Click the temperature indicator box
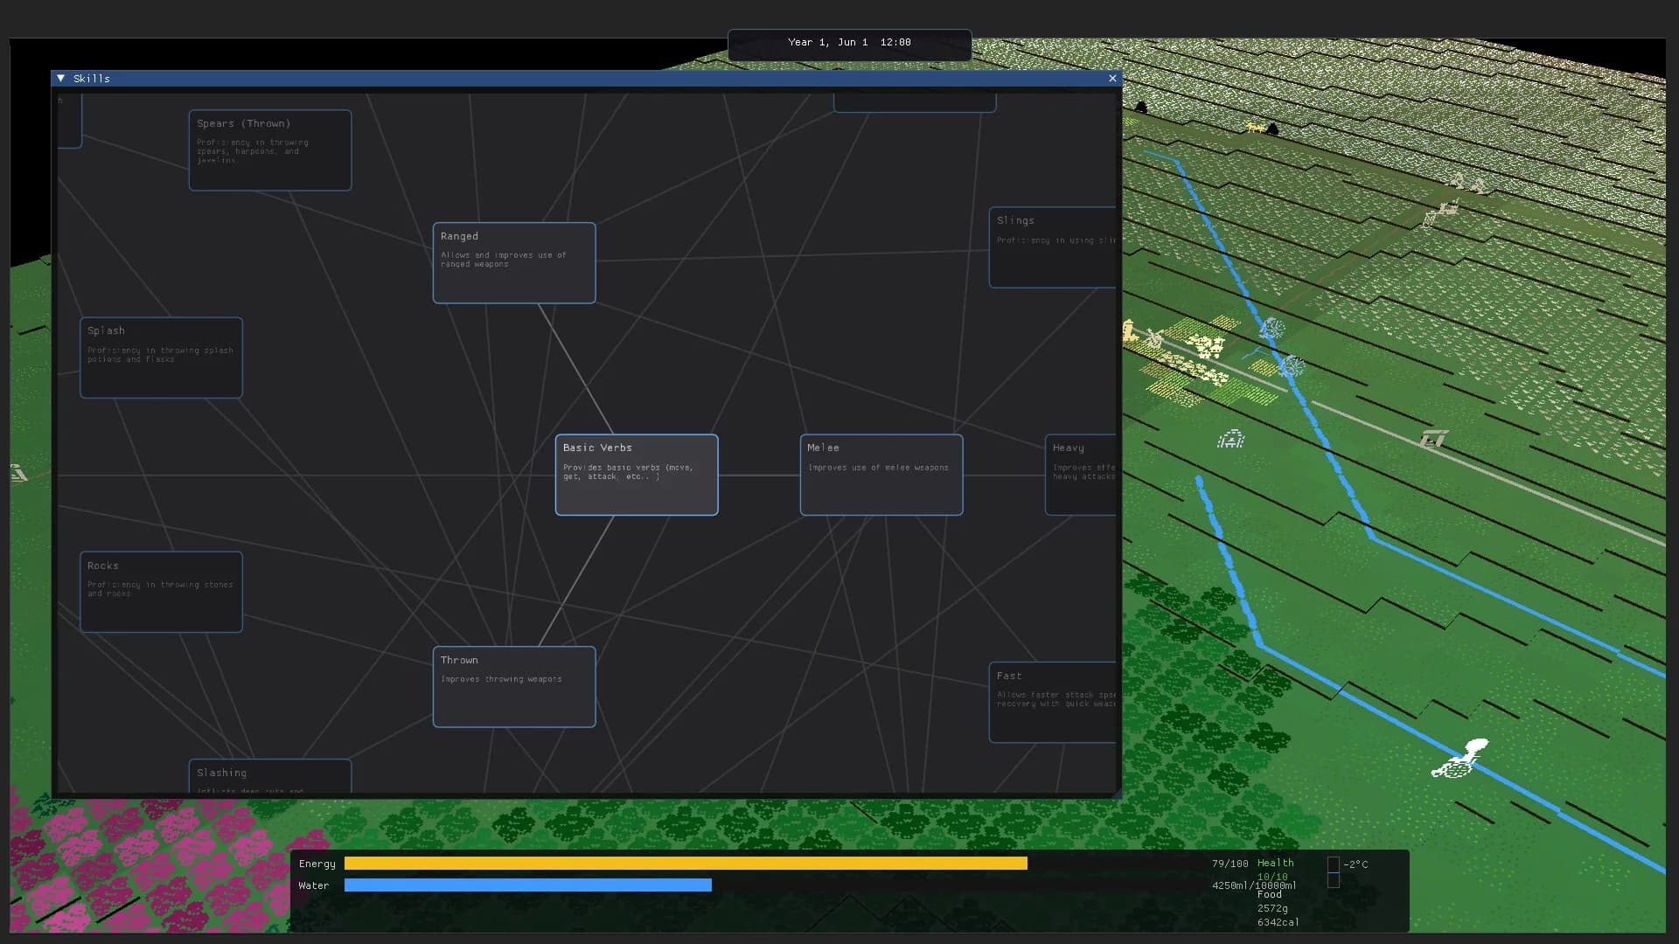Viewport: 1679px width, 944px height. [1334, 864]
